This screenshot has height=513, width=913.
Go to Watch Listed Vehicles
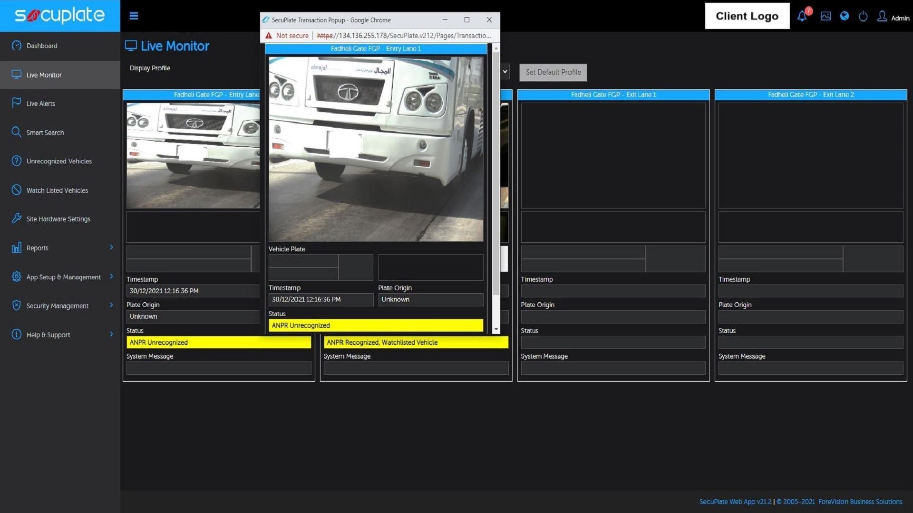[57, 190]
